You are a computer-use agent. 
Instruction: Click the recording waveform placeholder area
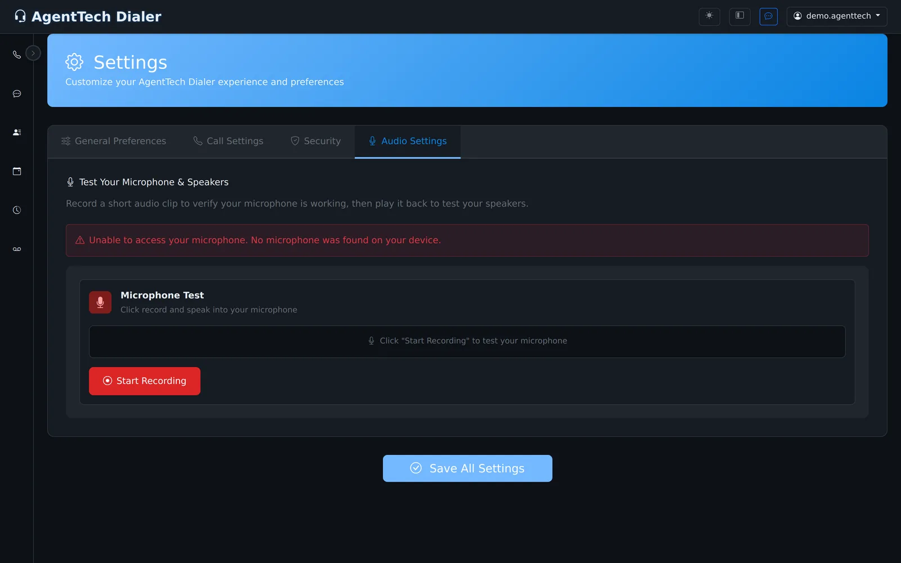coord(467,342)
